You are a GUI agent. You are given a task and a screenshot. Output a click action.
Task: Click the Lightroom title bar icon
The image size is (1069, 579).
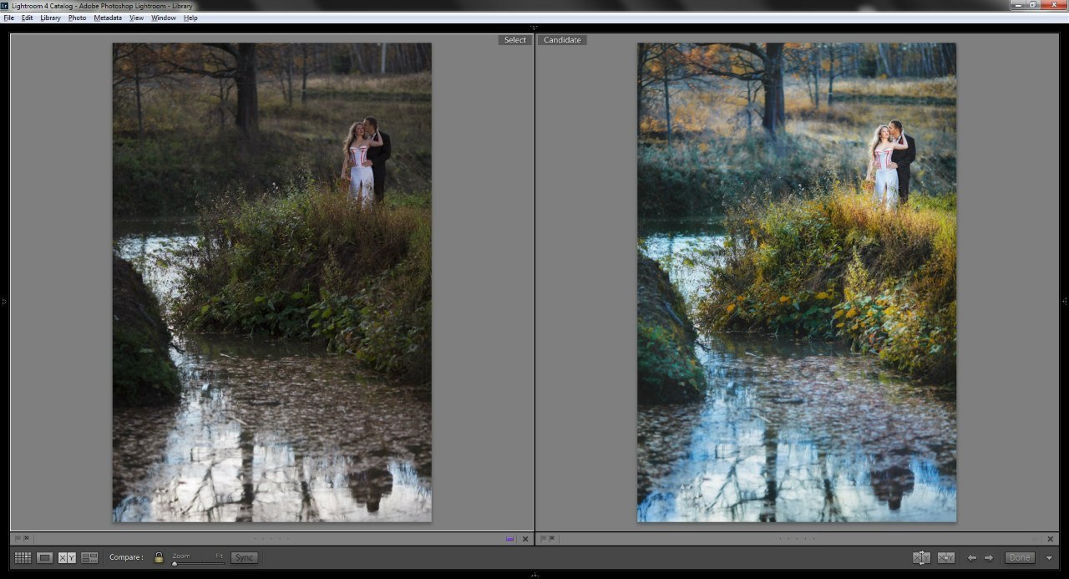(x=5, y=5)
